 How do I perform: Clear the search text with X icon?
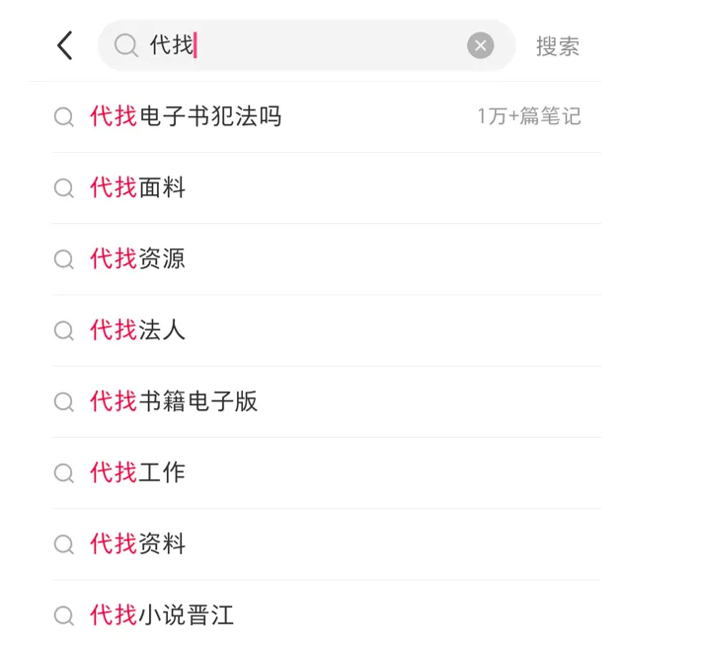(480, 45)
